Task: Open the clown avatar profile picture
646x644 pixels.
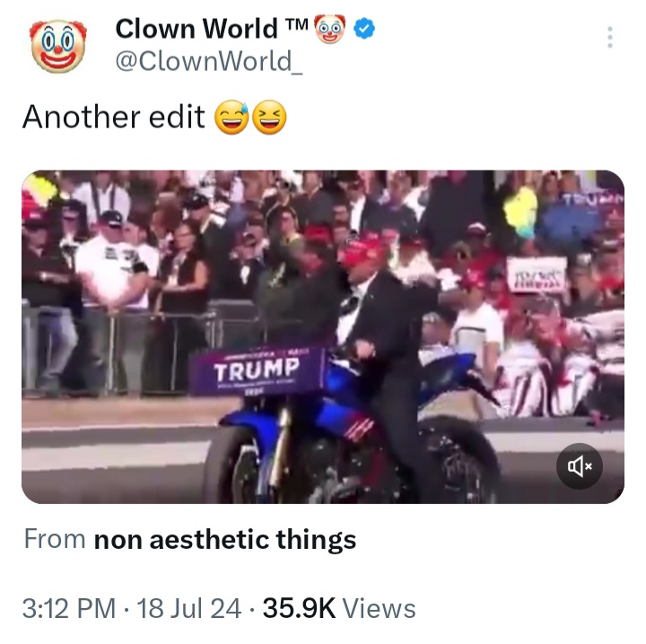Action: coord(57,46)
